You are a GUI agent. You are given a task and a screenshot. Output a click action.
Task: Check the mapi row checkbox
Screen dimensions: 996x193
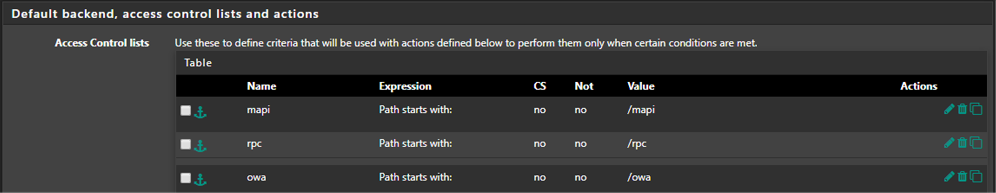185,111
